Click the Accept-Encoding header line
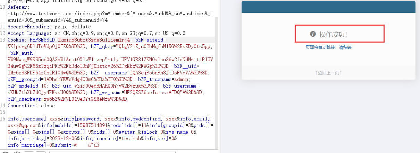The width and height of the screenshot is (420, 153). (49, 27)
